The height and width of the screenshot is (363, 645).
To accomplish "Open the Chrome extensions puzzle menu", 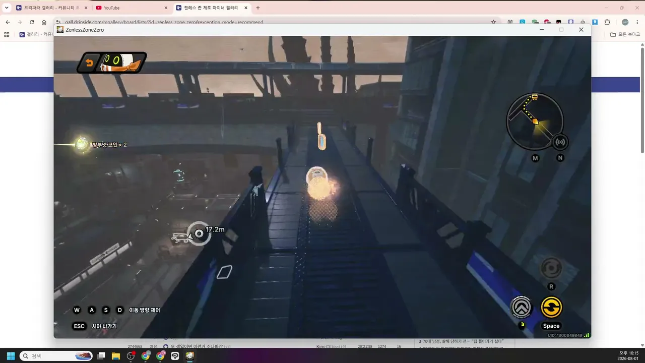I will [607, 22].
